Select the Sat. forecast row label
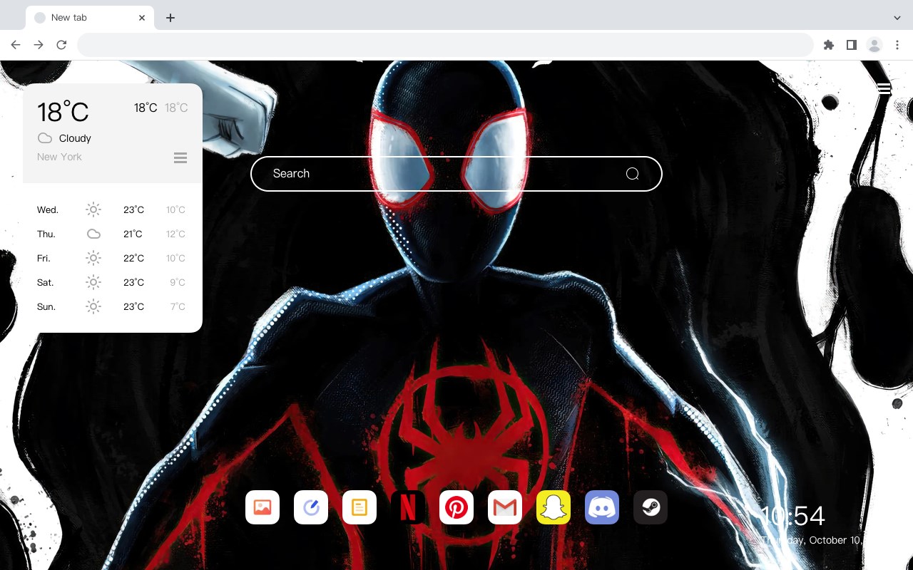 (x=46, y=283)
